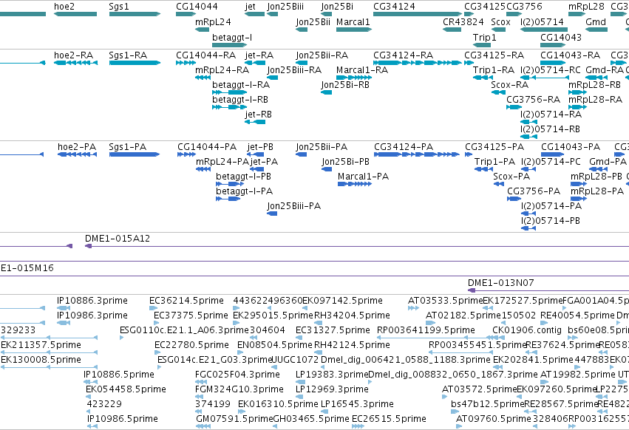This screenshot has width=629, height=430.
Task: Click the betaggt-I-RA transcript label
Action: point(241,85)
